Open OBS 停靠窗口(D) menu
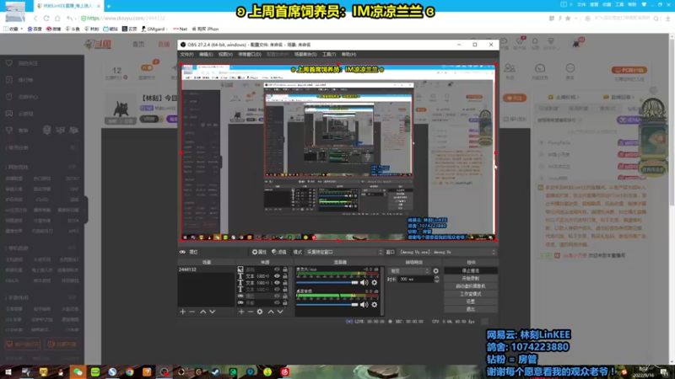675x379 pixels. pos(250,55)
